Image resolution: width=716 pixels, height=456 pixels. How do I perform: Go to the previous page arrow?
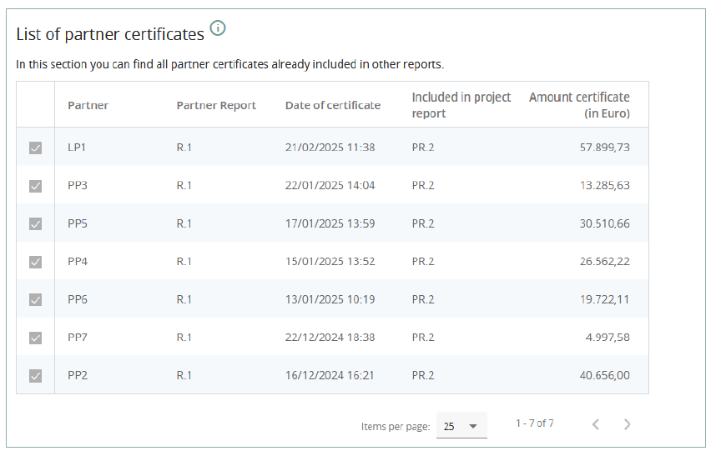(595, 424)
